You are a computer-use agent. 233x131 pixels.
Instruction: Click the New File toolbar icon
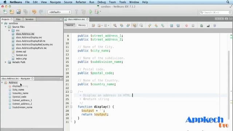click(x=5, y=12)
